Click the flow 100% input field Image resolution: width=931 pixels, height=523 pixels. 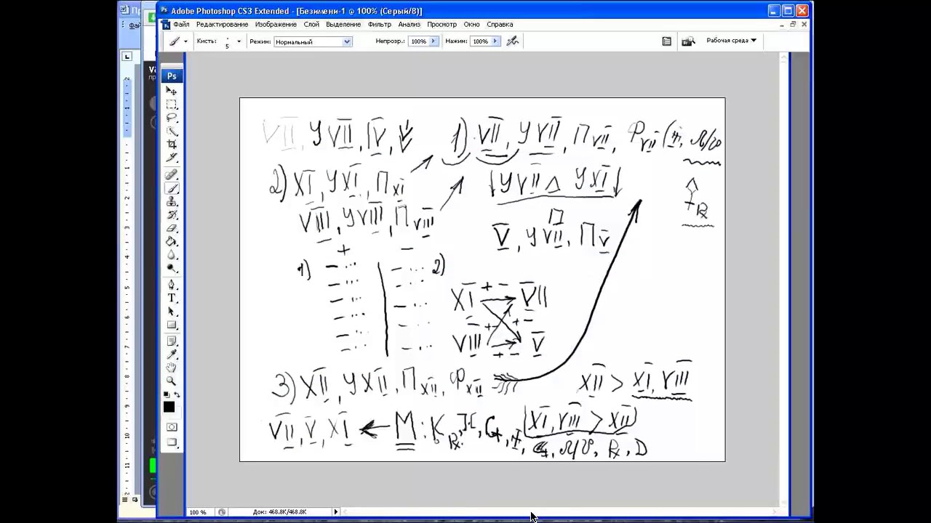pos(480,41)
